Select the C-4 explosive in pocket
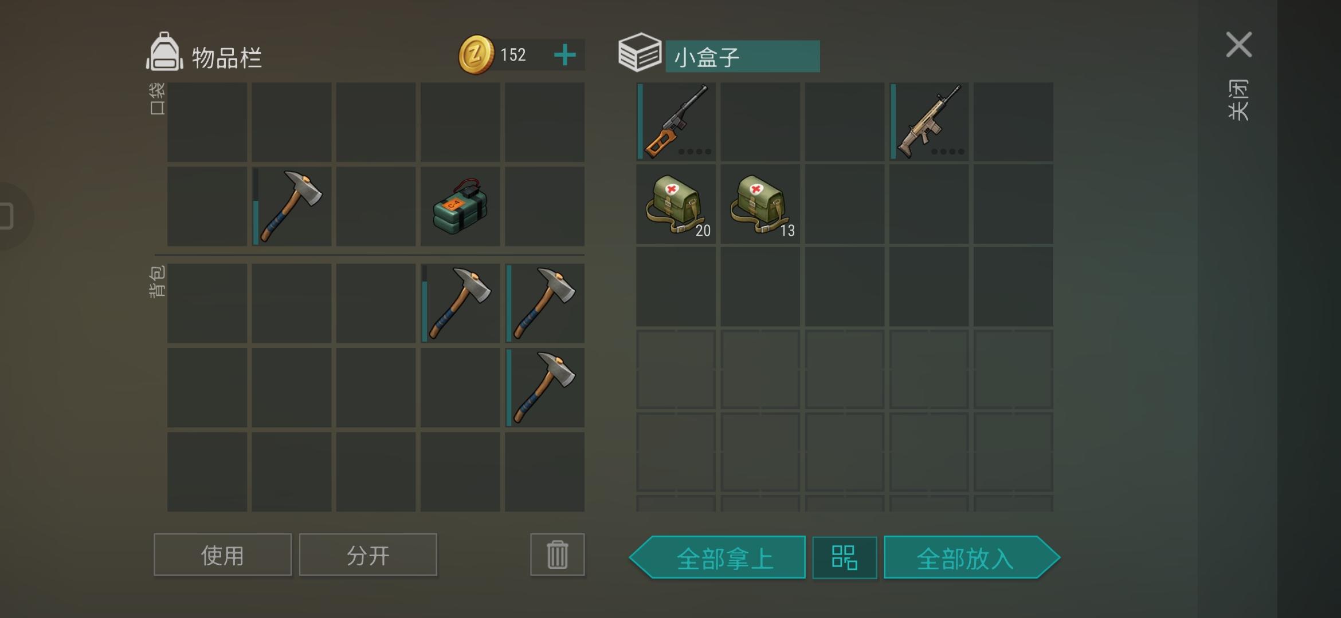Image resolution: width=1341 pixels, height=618 pixels. tap(460, 206)
